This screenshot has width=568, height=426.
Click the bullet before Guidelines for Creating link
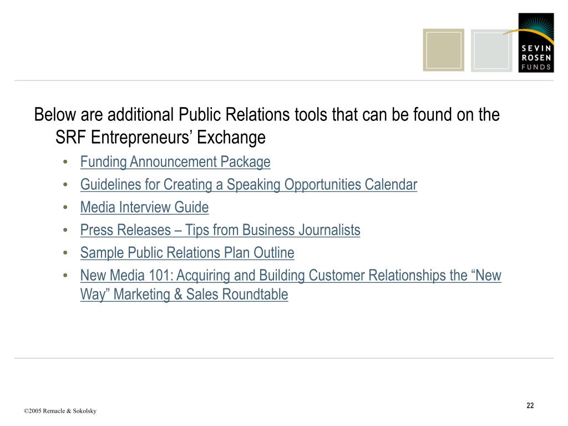(65, 185)
